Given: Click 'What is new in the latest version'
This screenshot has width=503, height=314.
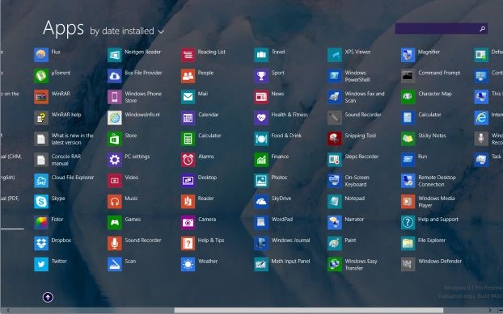Looking at the screenshot, I should tap(73, 139).
